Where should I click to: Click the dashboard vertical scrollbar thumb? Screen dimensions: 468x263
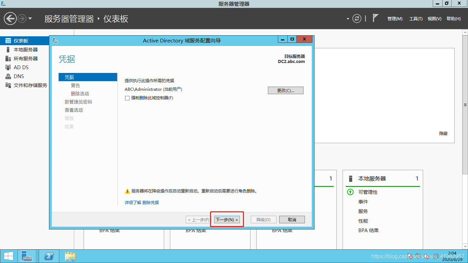465,105
